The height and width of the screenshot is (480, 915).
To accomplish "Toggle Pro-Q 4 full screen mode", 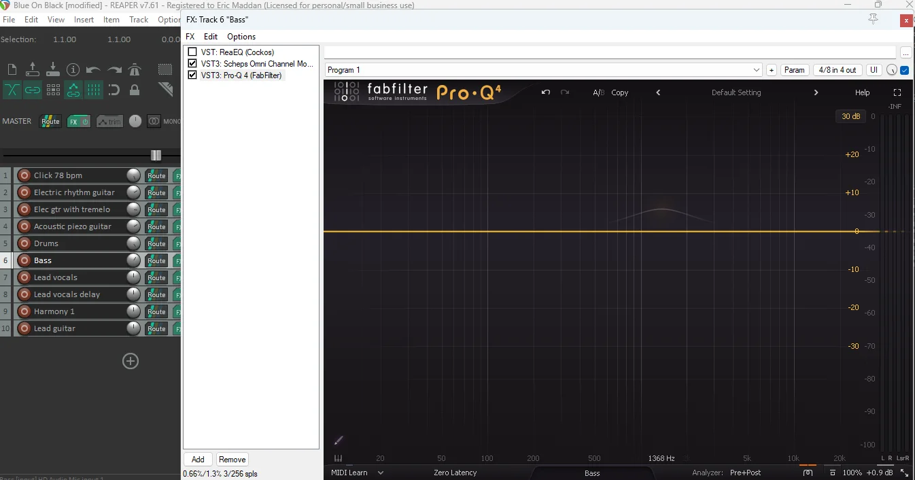I will pyautogui.click(x=897, y=92).
